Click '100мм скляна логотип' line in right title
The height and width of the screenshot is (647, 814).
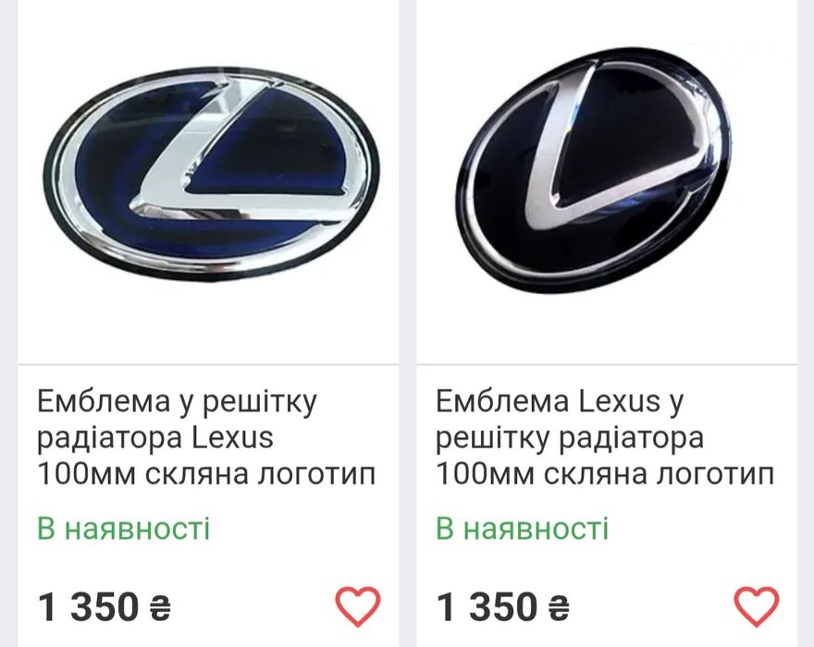coord(604,473)
